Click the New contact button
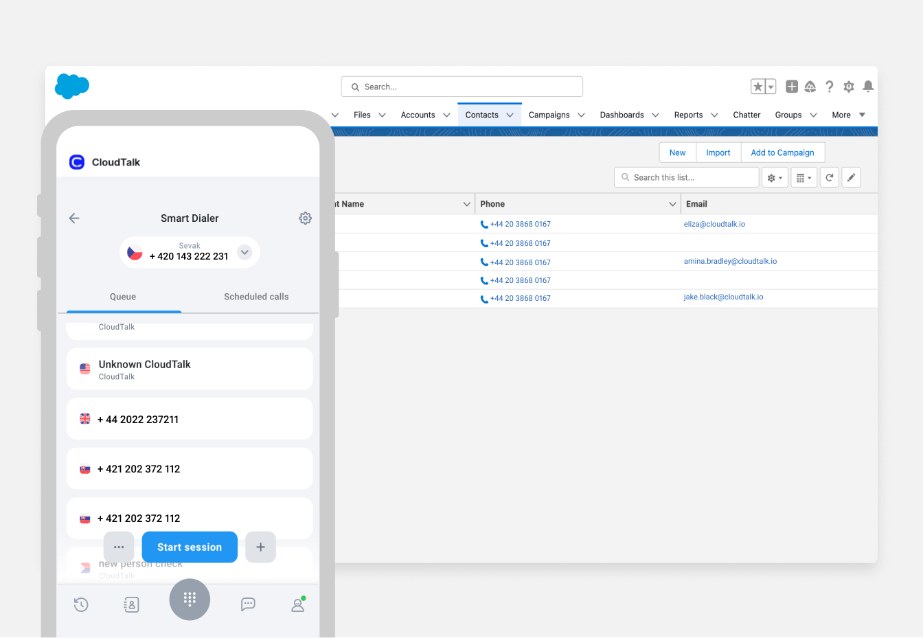 click(x=678, y=152)
